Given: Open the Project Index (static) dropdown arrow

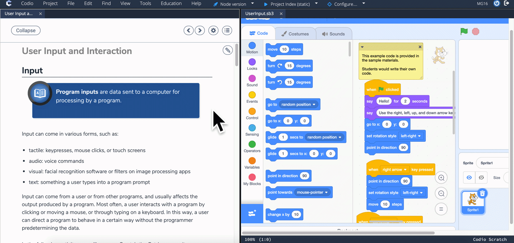Looking at the screenshot, I should (x=316, y=4).
